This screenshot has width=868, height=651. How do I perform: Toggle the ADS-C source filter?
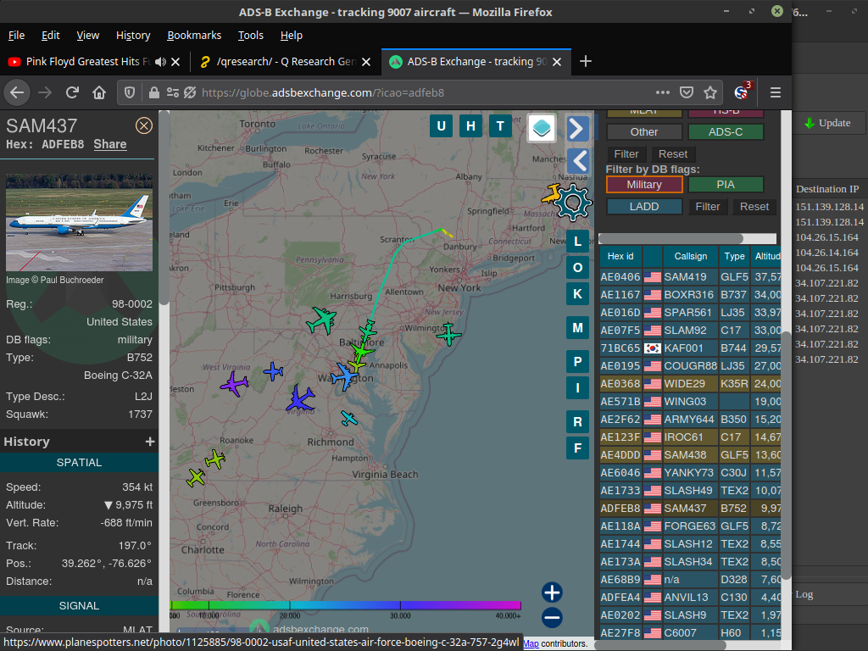tap(726, 131)
